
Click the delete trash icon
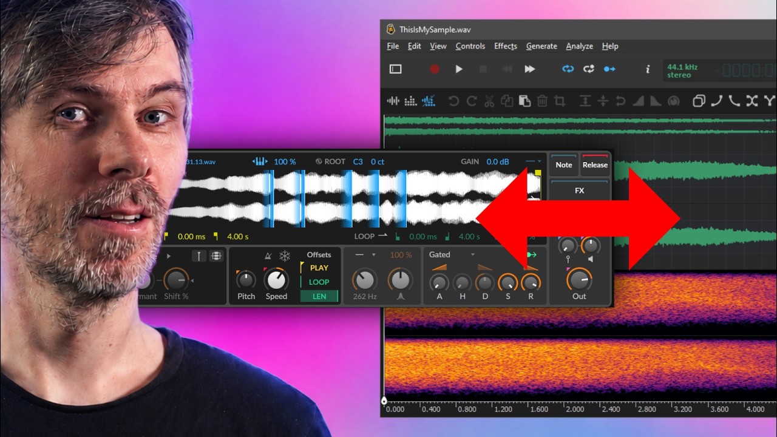coord(543,101)
